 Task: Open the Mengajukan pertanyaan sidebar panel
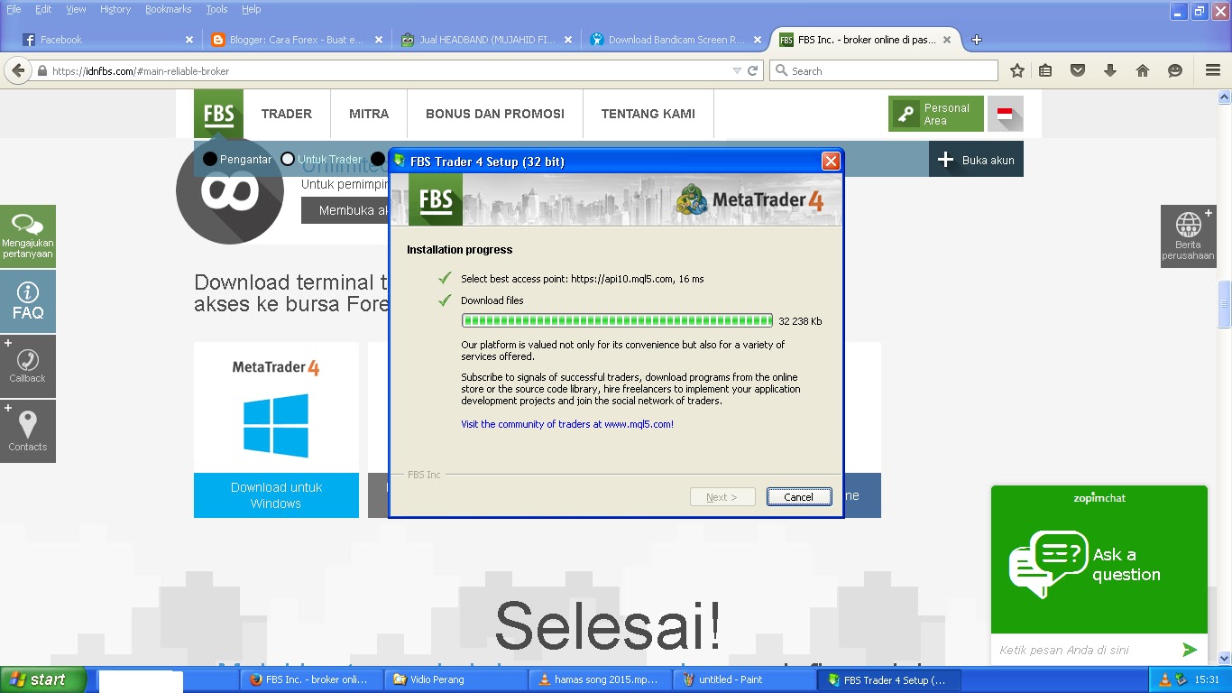pyautogui.click(x=28, y=236)
